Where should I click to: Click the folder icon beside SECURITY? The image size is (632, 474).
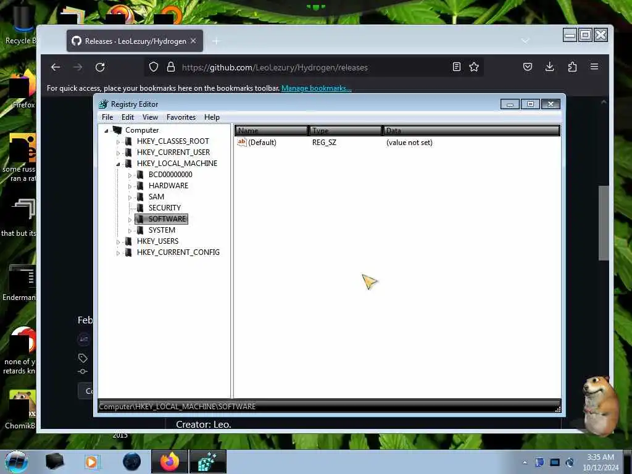point(140,207)
